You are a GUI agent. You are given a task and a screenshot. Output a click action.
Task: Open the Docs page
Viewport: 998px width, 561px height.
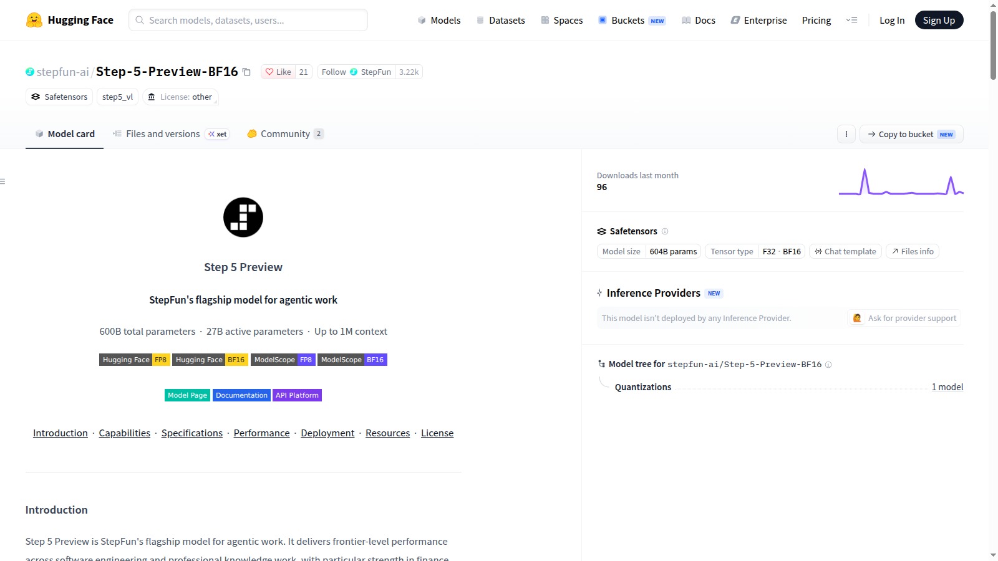coord(698,20)
